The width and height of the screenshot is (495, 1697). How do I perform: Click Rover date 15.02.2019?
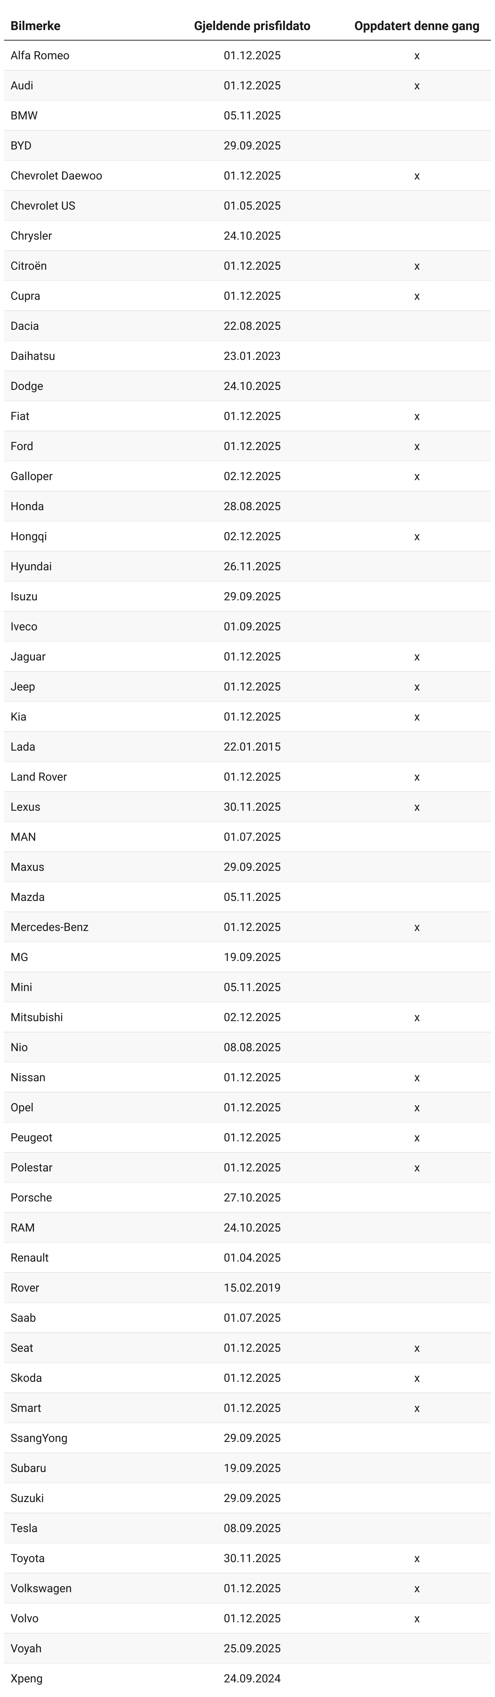(252, 1288)
